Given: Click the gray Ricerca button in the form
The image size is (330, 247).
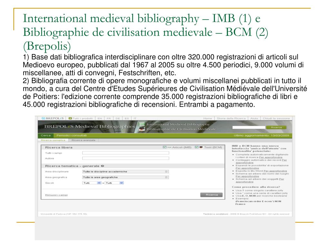Looking at the screenshot, I should pos(211,195).
